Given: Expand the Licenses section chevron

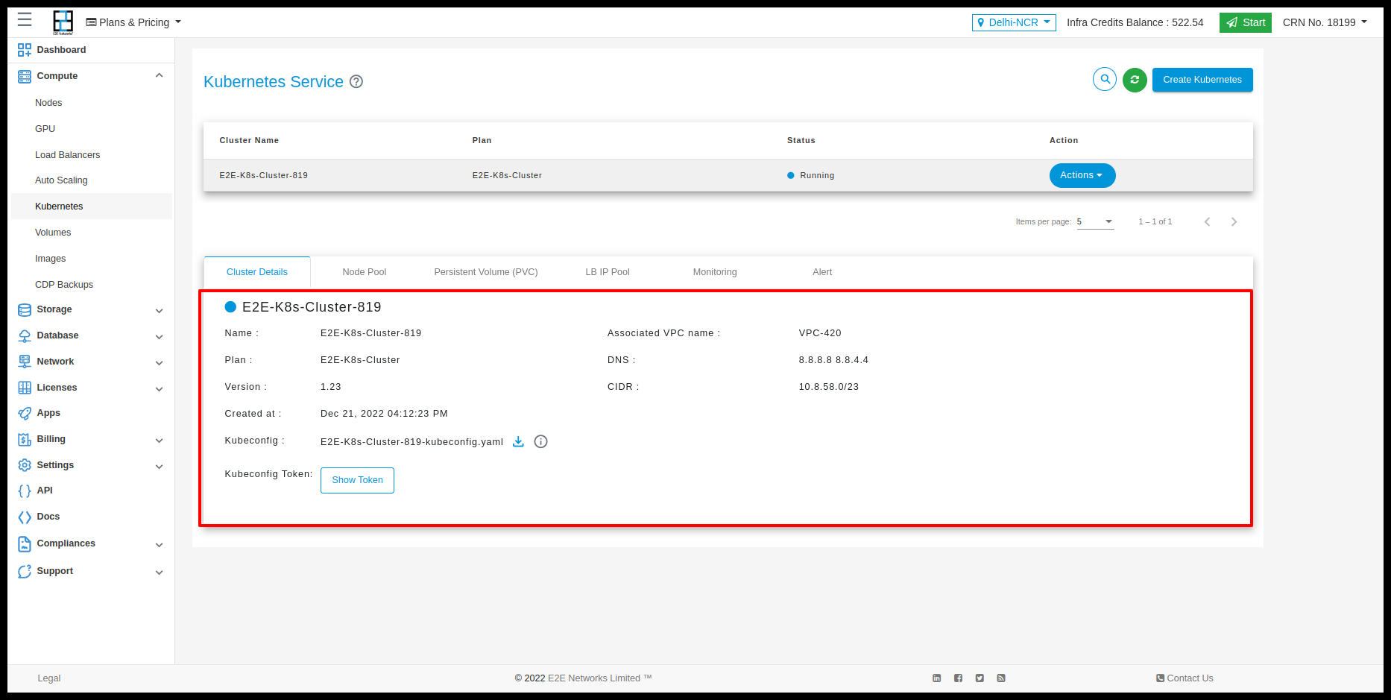Looking at the screenshot, I should [x=159, y=389].
